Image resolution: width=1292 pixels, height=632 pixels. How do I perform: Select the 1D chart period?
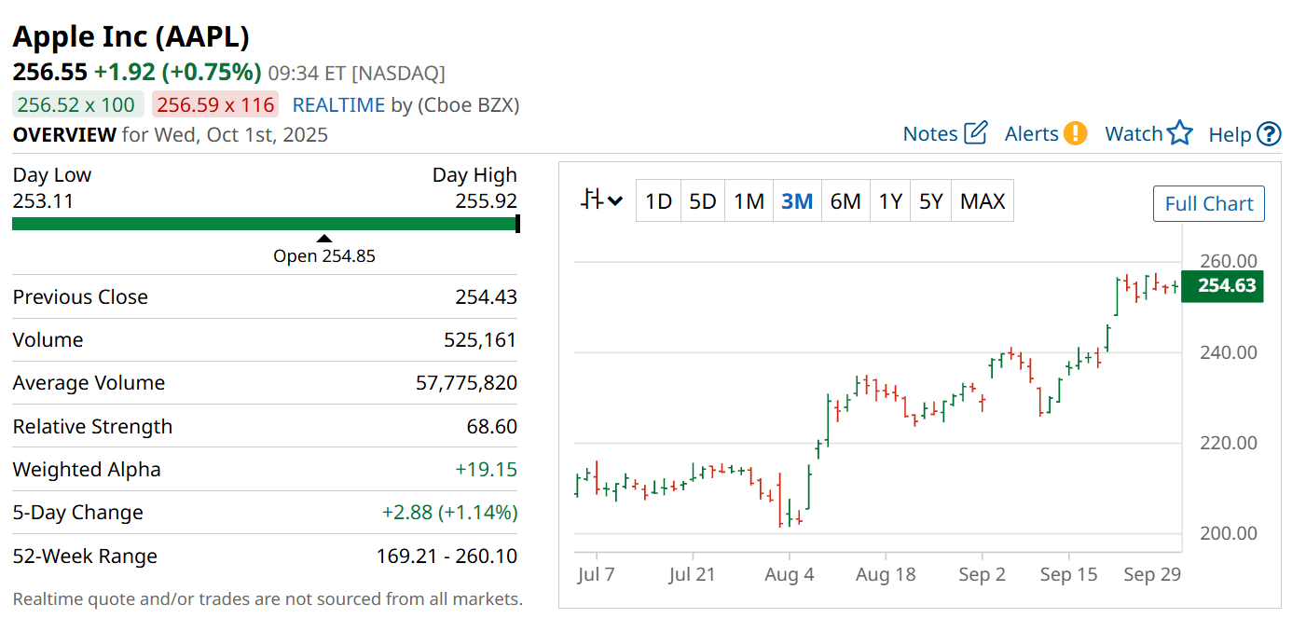(x=658, y=201)
